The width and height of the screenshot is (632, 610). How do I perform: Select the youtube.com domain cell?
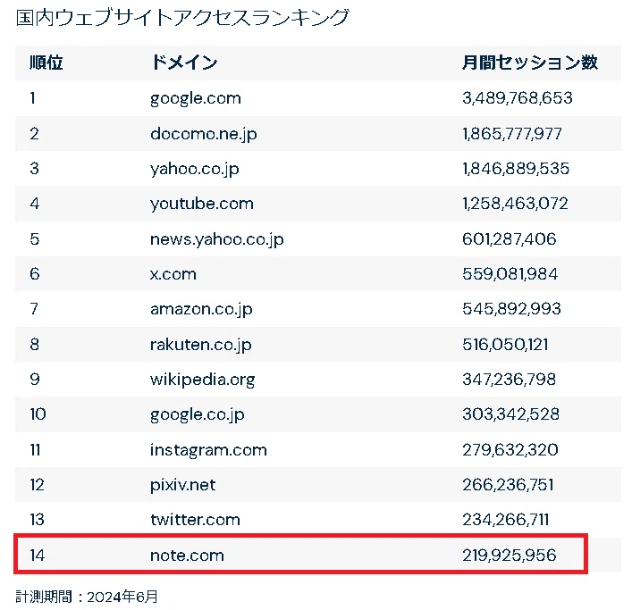click(x=202, y=204)
